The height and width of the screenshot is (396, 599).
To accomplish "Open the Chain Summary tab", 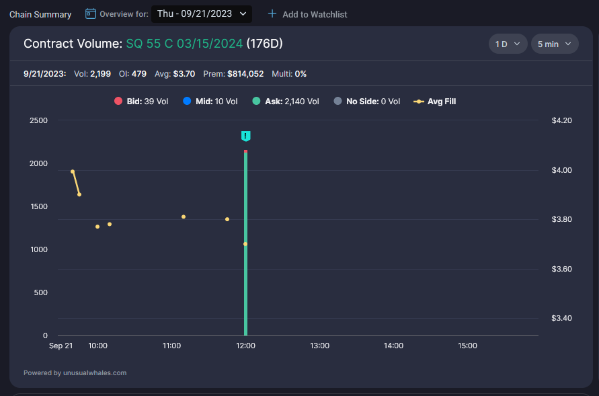I will tap(40, 15).
